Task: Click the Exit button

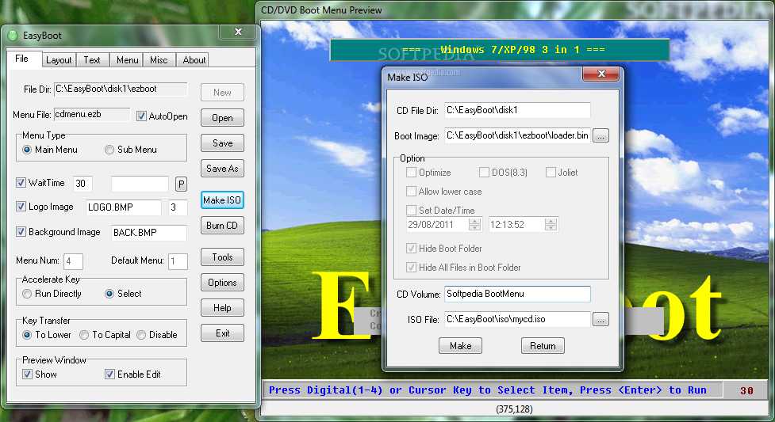Action: click(x=222, y=333)
